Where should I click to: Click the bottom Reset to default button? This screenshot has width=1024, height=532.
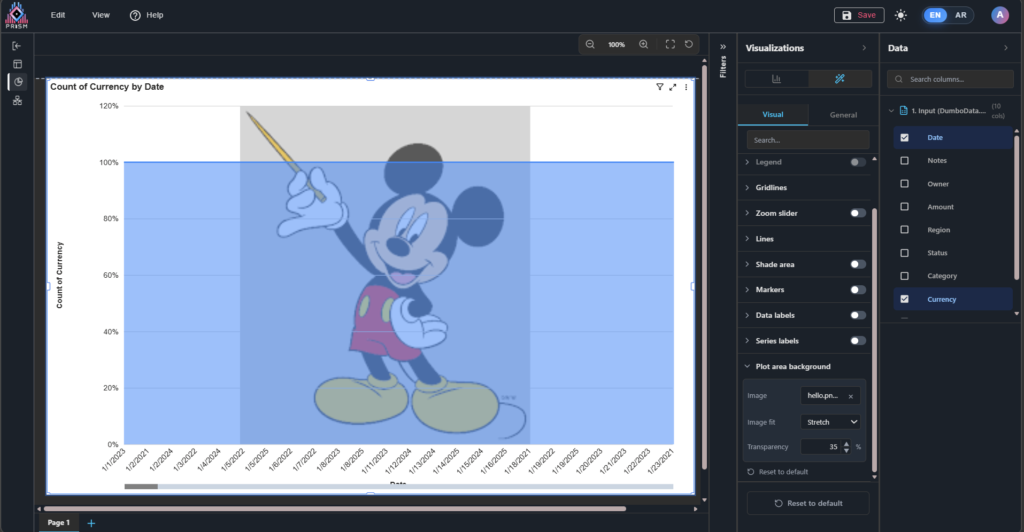coord(807,503)
